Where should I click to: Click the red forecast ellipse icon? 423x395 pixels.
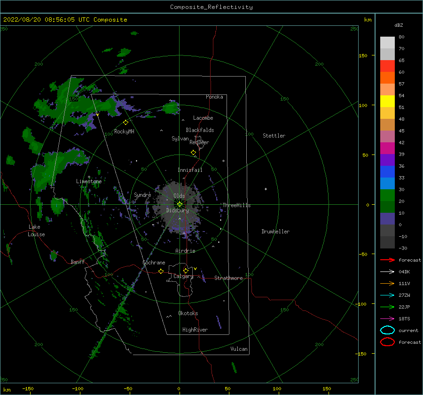coord(387,342)
